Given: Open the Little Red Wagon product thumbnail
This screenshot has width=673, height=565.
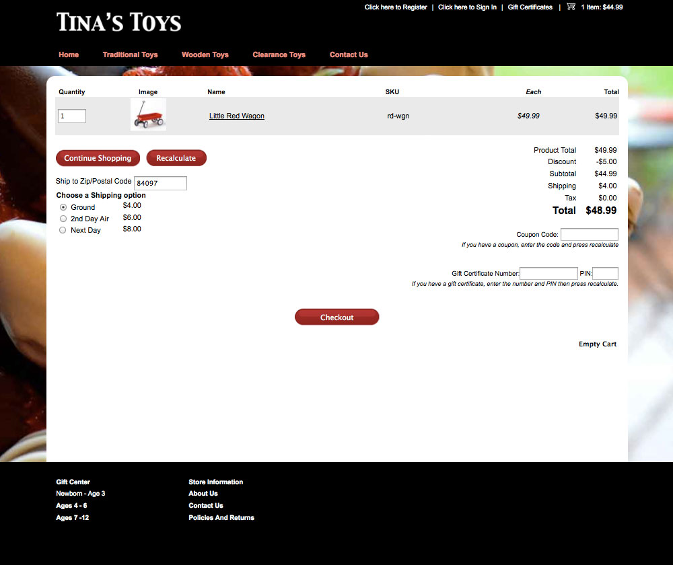Looking at the screenshot, I should coord(148,115).
